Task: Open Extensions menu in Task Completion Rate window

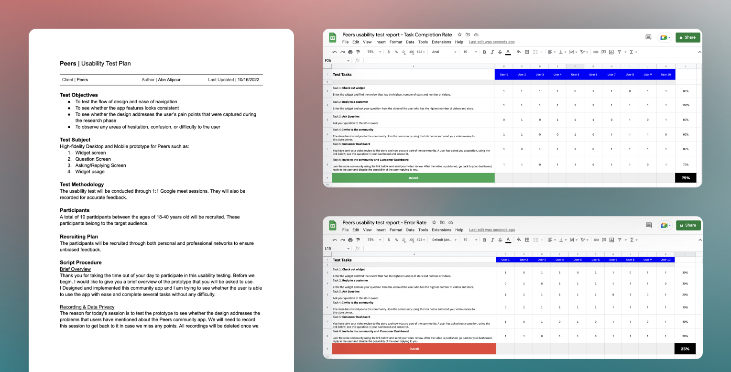Action: point(441,42)
